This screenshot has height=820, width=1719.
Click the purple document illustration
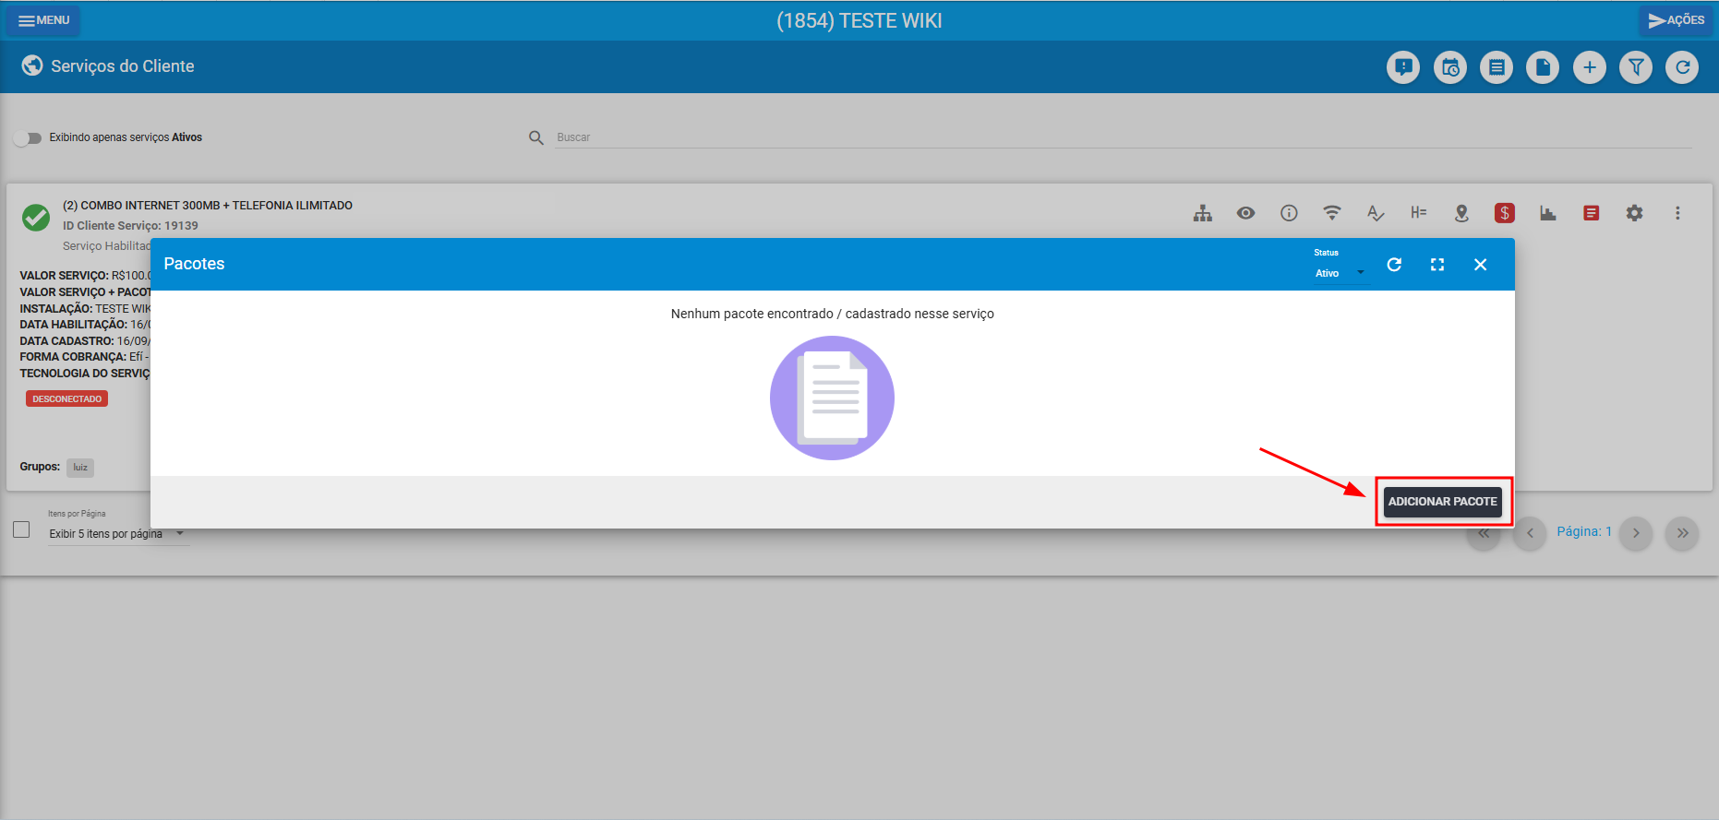tap(832, 398)
